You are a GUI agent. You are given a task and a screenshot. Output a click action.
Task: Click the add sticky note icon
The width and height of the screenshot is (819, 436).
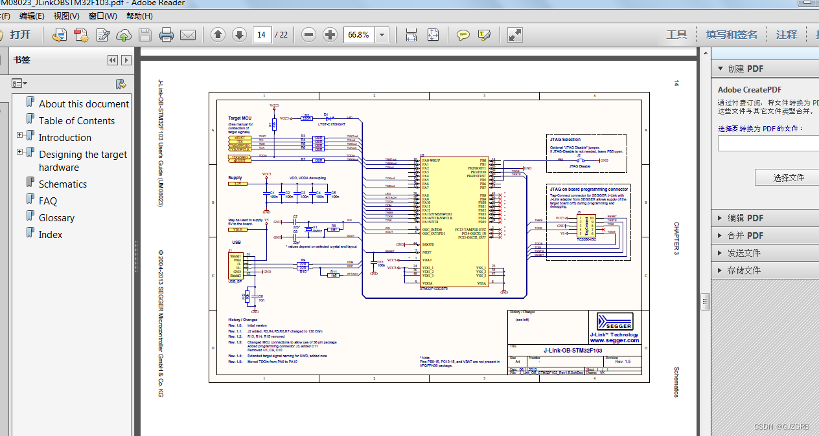463,34
